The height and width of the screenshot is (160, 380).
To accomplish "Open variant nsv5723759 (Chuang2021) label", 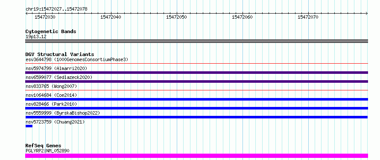I will (x=55, y=122).
